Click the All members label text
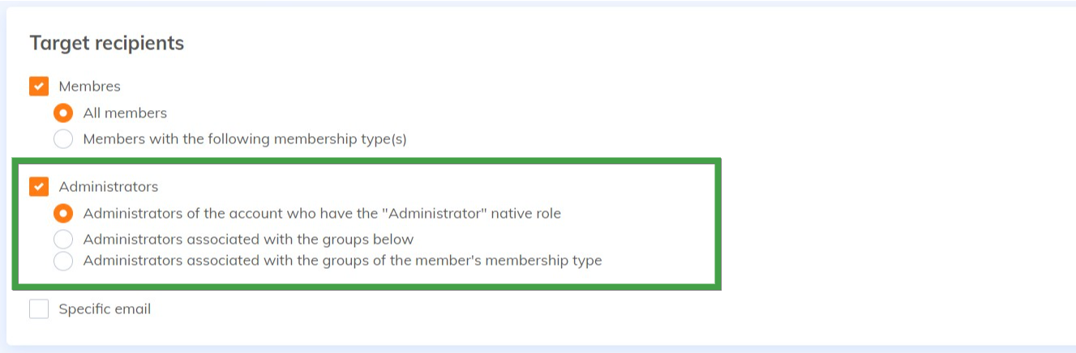The image size is (1076, 353). tap(125, 113)
